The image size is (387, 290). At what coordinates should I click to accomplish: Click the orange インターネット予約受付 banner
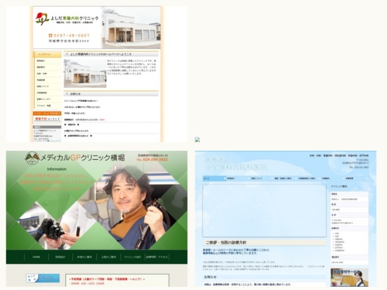click(x=47, y=113)
